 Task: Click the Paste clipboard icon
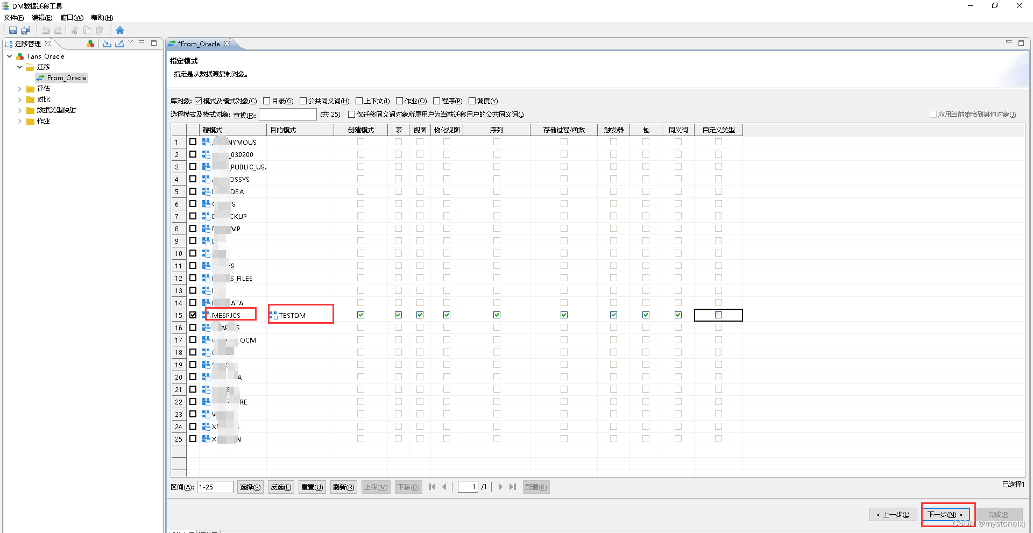coord(100,31)
